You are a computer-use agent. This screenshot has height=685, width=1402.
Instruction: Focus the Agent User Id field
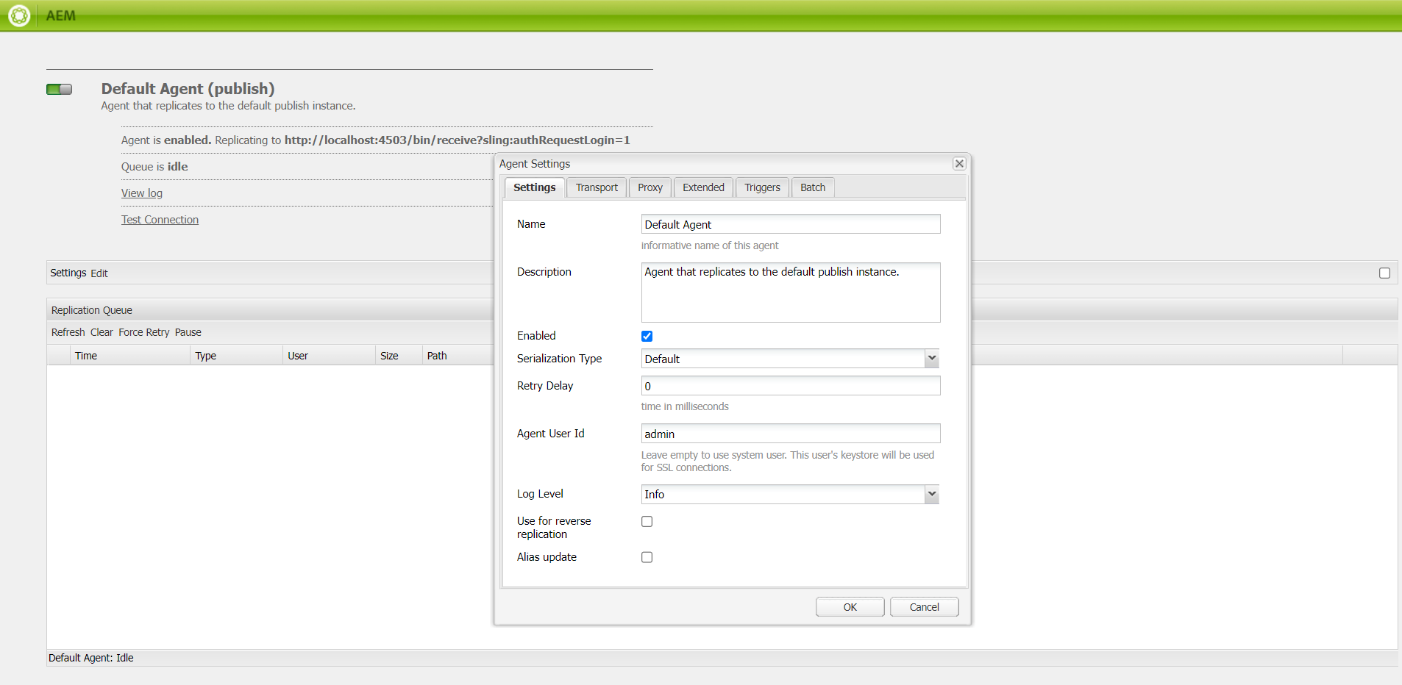click(x=790, y=434)
